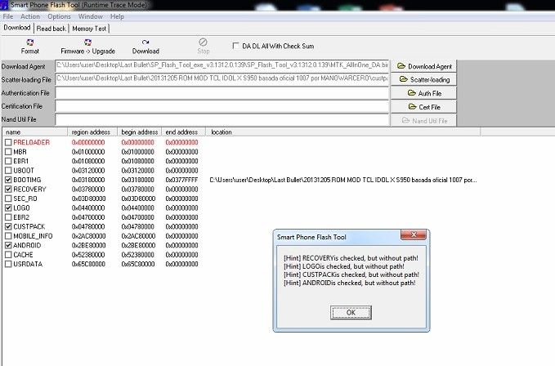The width and height of the screenshot is (555, 366).
Task: Open the Action menu
Action: pos(30,16)
